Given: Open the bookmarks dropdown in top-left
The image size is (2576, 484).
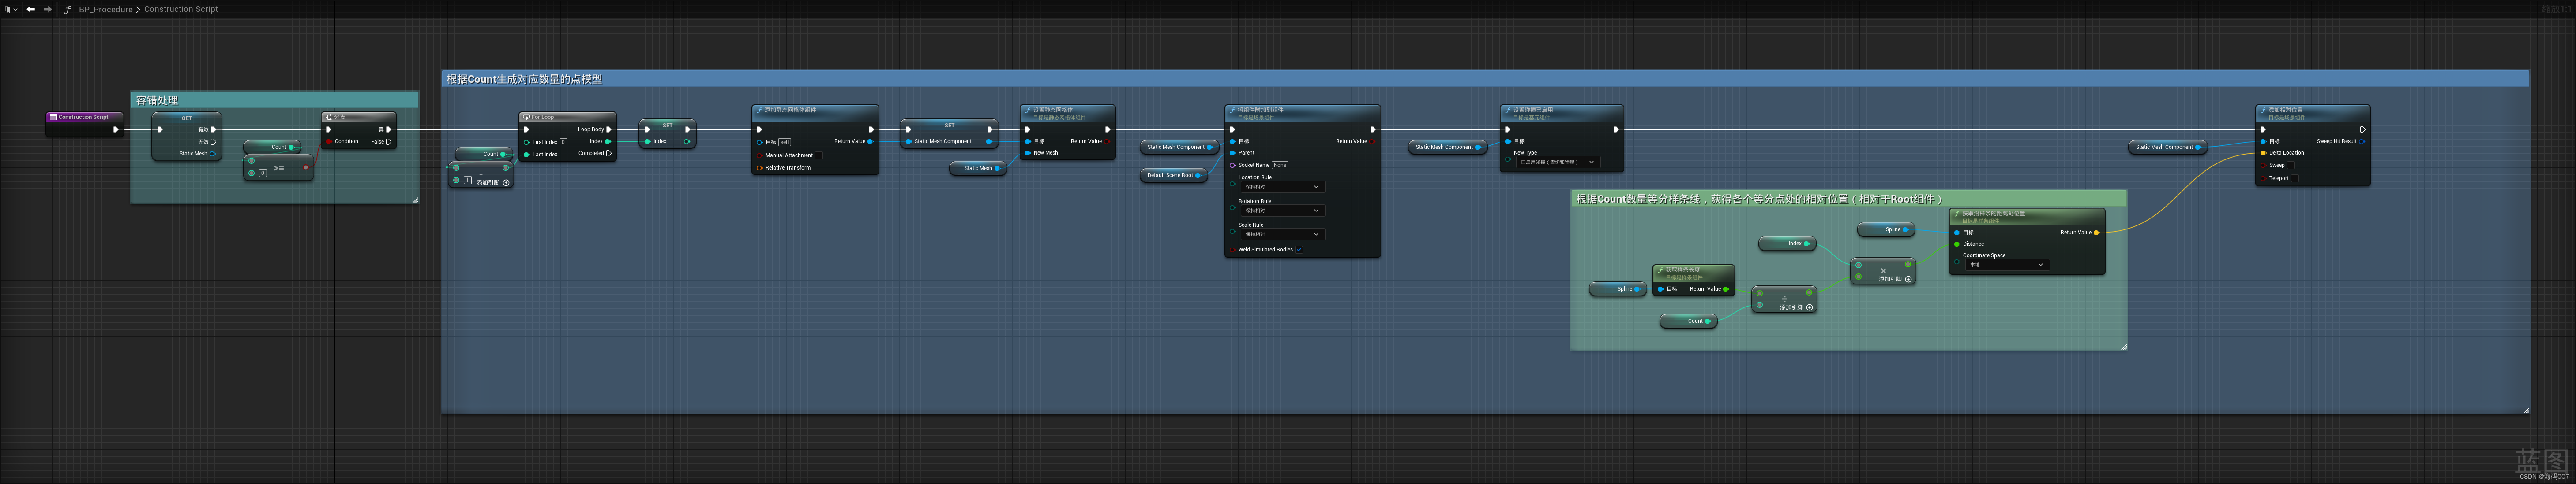Looking at the screenshot, I should (11, 9).
